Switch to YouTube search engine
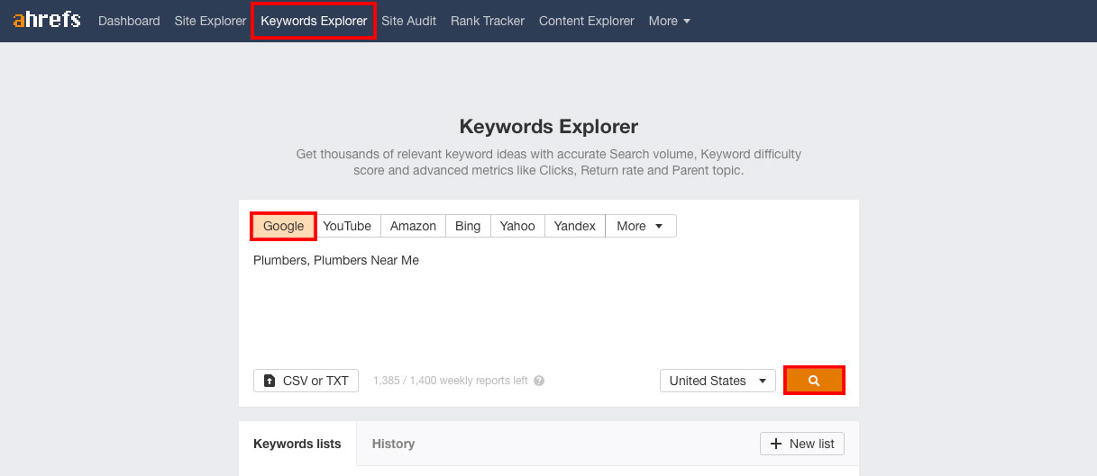The height and width of the screenshot is (476, 1097). pyautogui.click(x=347, y=226)
